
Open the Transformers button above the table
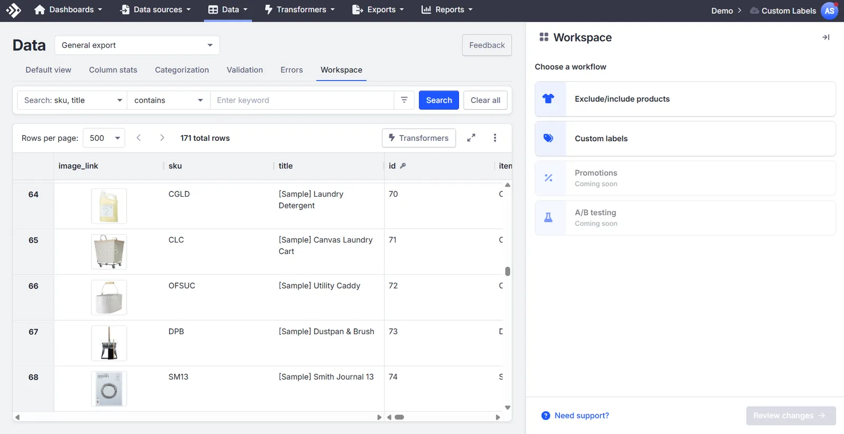click(419, 138)
